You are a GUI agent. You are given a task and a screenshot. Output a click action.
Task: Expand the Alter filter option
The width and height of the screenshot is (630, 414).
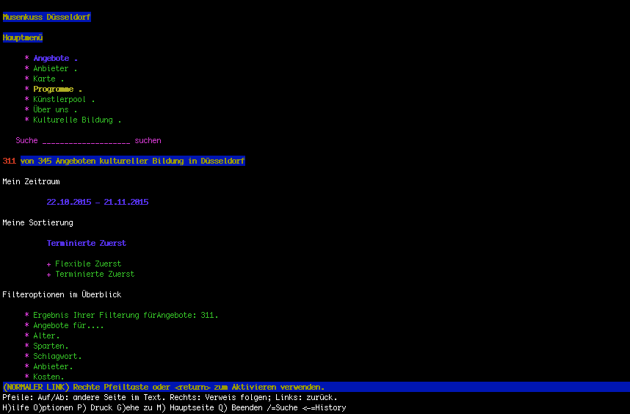pyautogui.click(x=46, y=335)
